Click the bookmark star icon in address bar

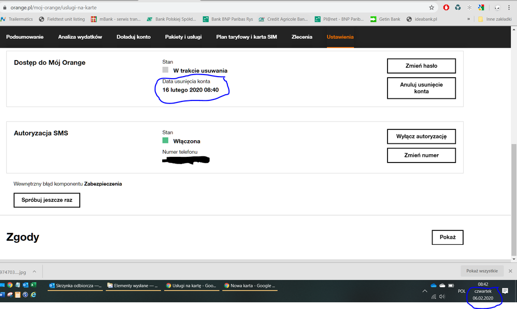pos(432,8)
